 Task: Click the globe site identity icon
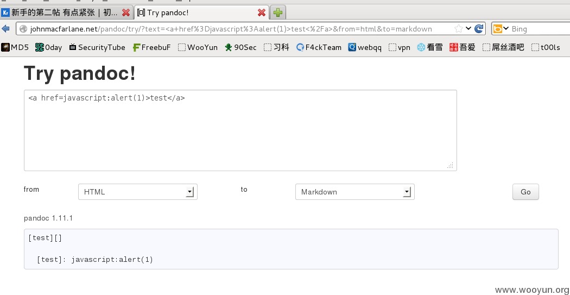click(24, 29)
